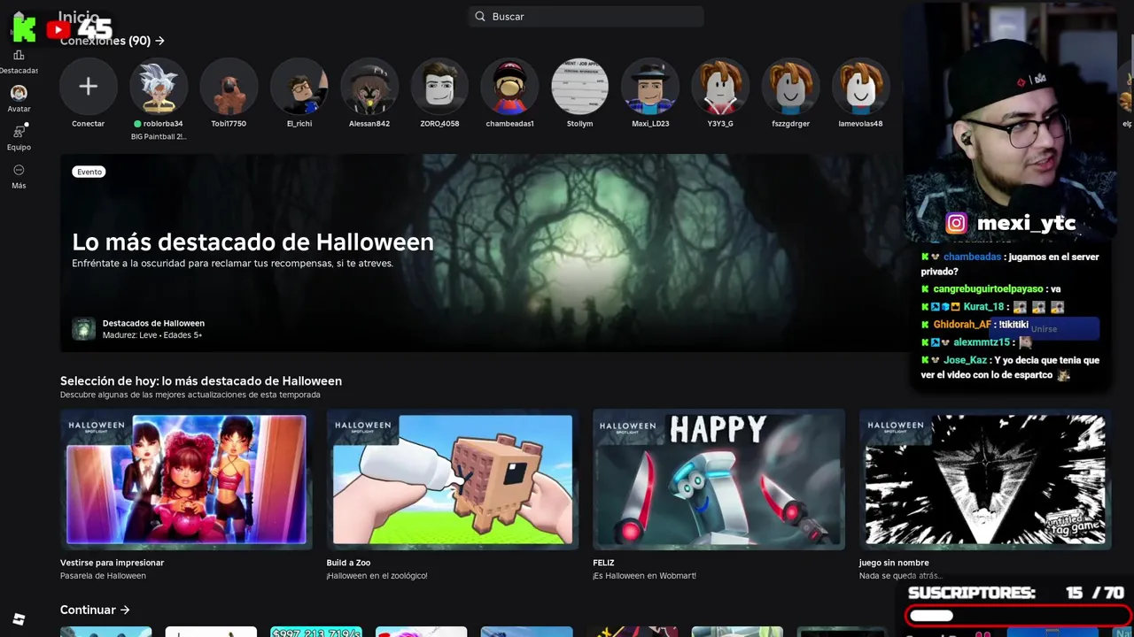
Task: Open the FELIZ Wobmart game thumbnail
Action: click(x=718, y=479)
